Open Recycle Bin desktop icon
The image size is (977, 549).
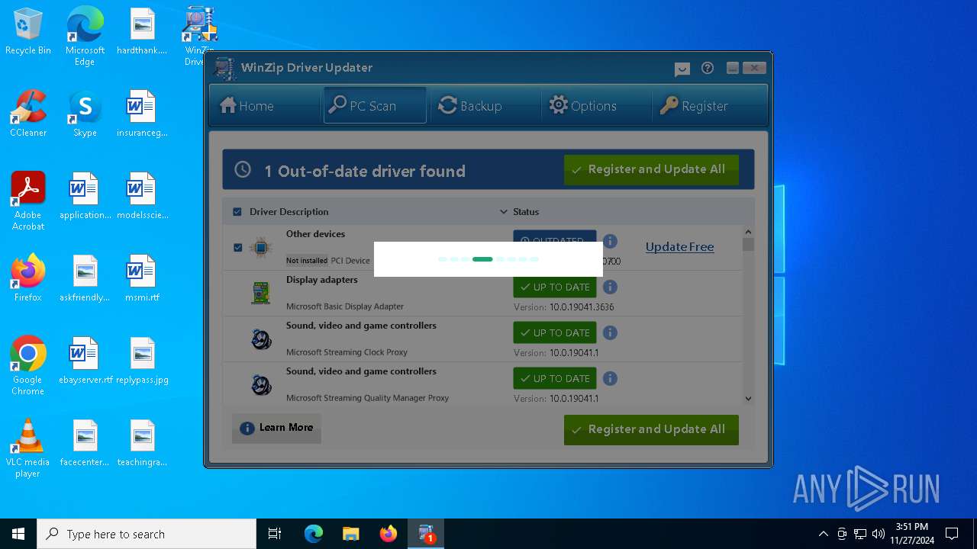point(28,32)
